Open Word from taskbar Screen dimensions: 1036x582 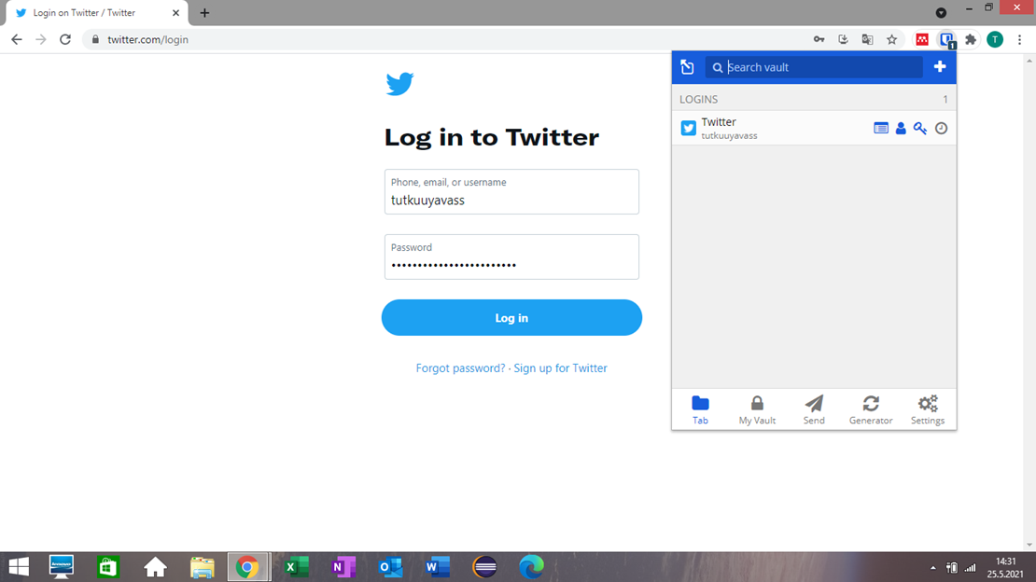click(438, 567)
